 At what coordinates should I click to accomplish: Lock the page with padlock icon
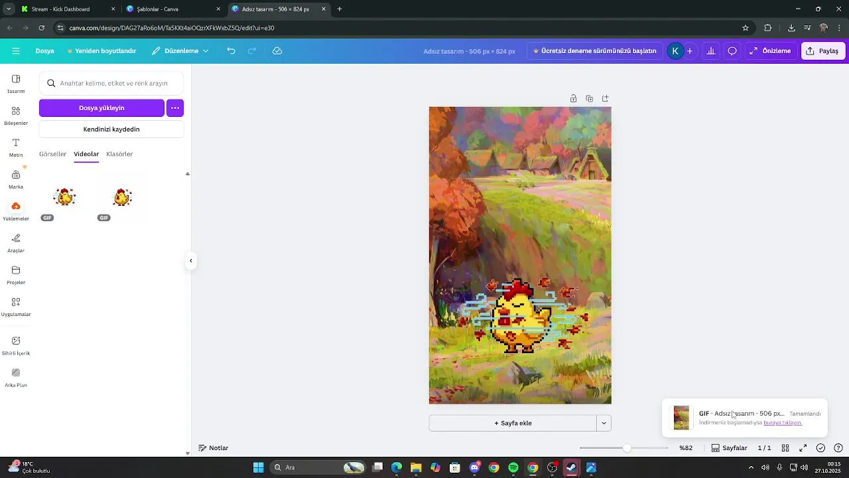[573, 98]
